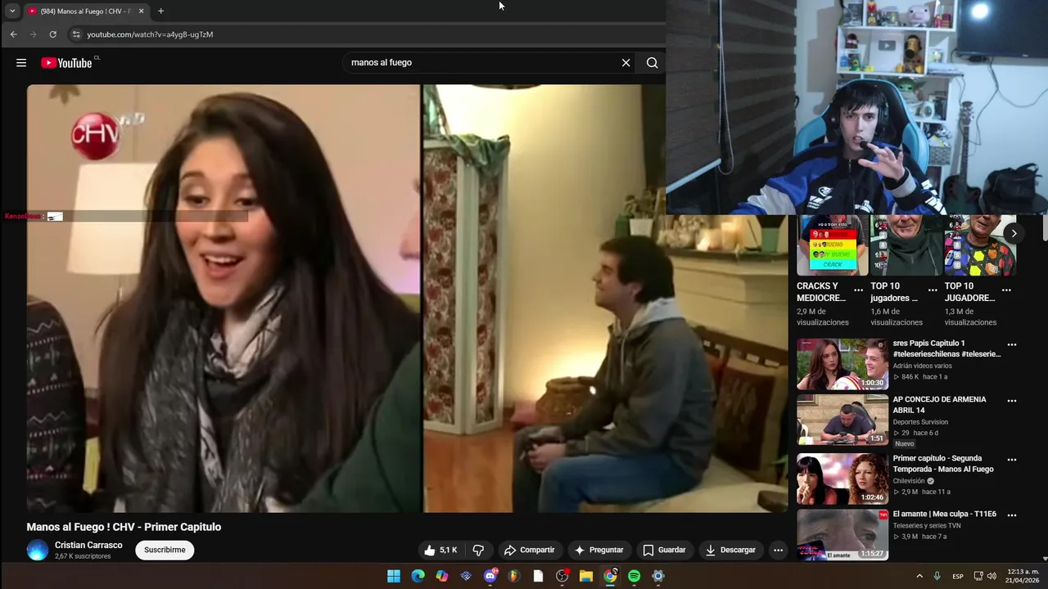
Task: Open the Preguntar AI button
Action: (x=599, y=550)
